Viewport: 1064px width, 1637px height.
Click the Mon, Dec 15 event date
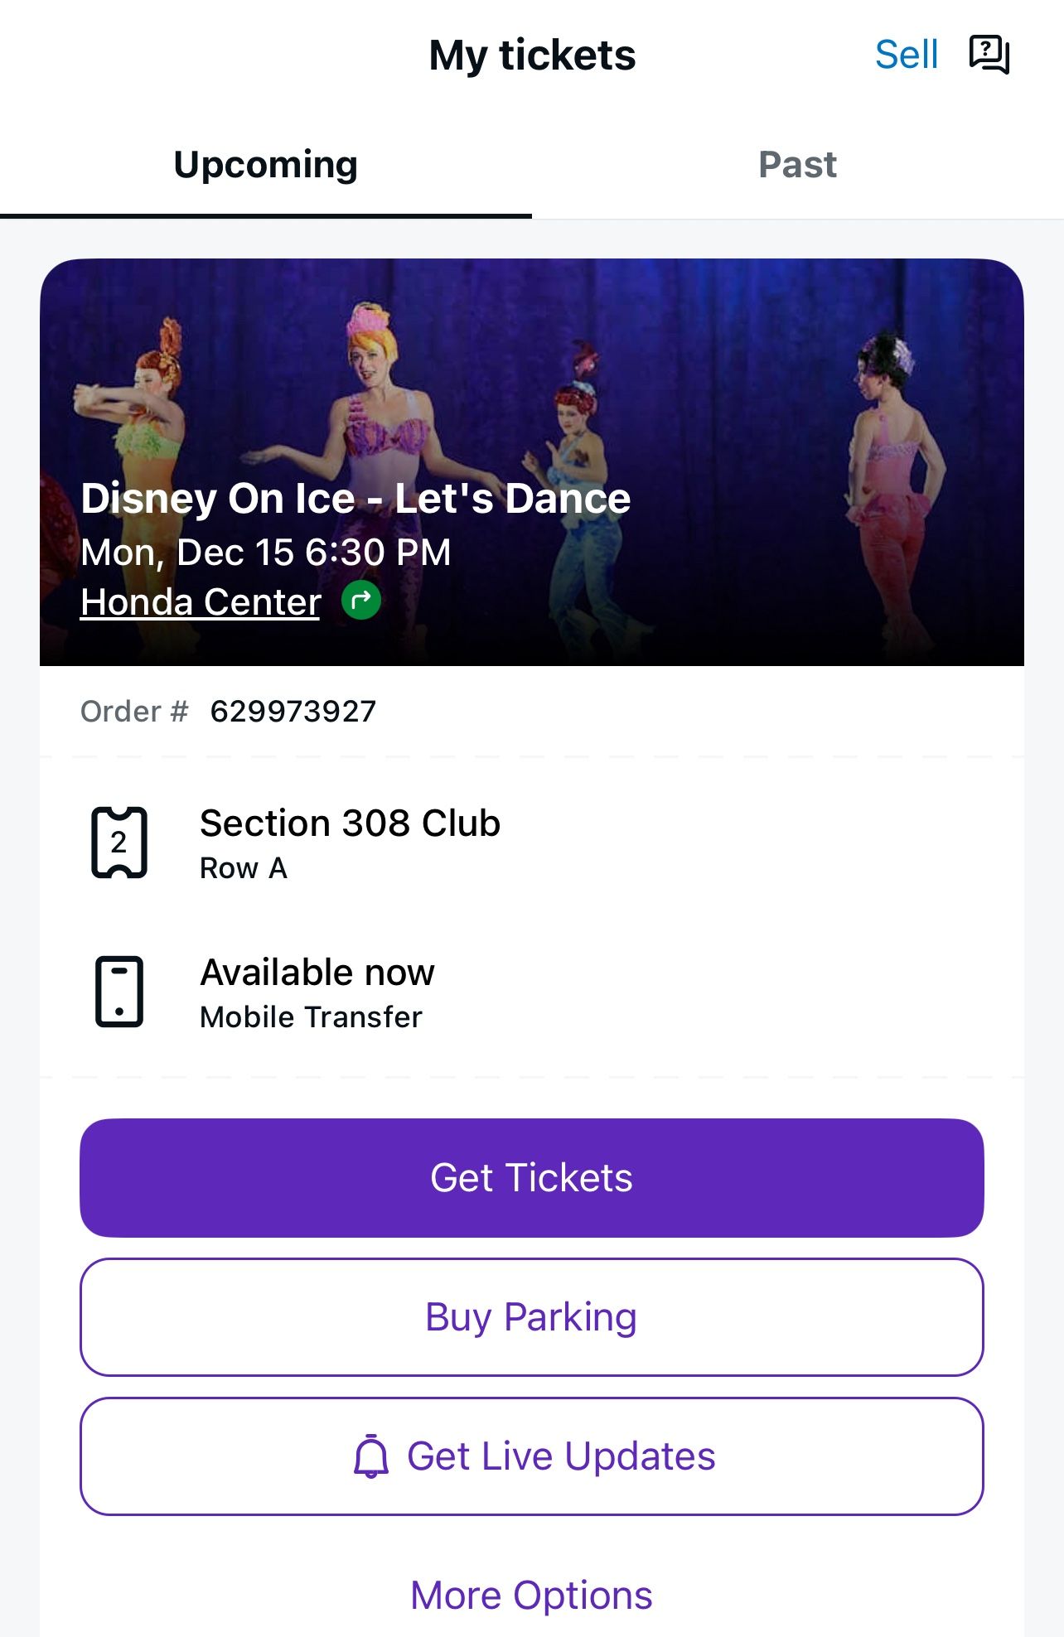click(266, 553)
